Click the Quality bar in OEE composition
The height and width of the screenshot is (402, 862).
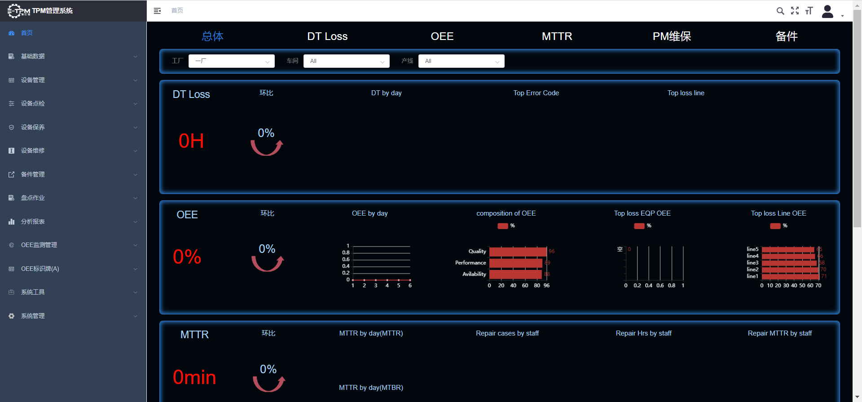point(518,252)
